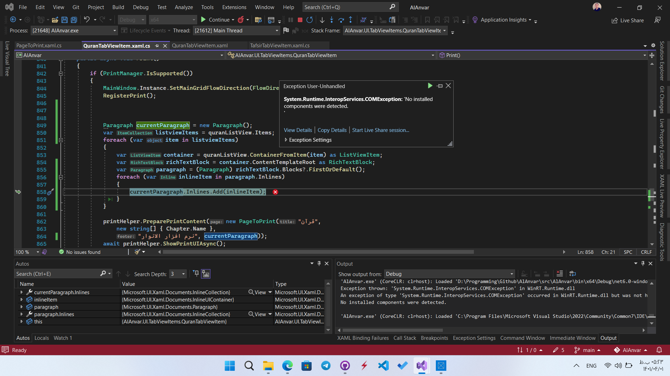Pause execution with Break All
Viewport: 670px width, 376px height.
[x=291, y=20]
